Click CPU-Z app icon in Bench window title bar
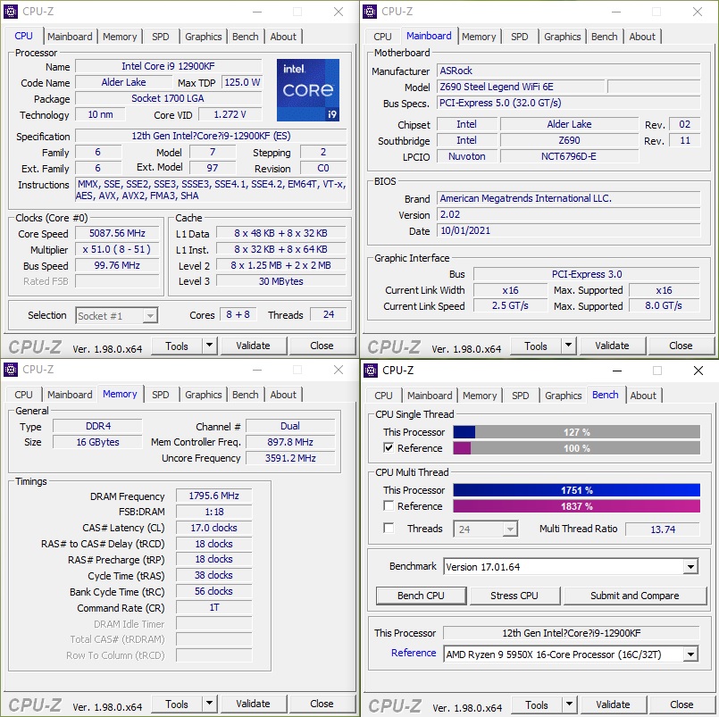The image size is (719, 717). coord(370,370)
